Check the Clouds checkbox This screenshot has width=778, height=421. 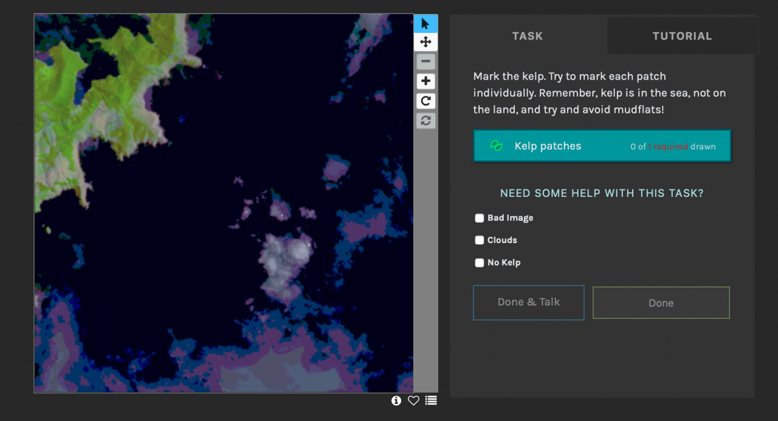point(480,240)
